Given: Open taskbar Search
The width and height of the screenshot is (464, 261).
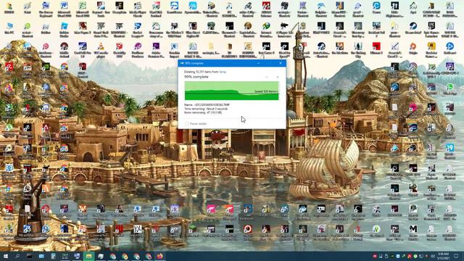Looking at the screenshot, I should coord(17,256).
